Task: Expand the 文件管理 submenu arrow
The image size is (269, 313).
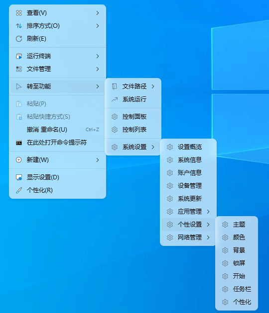Action: (98, 69)
